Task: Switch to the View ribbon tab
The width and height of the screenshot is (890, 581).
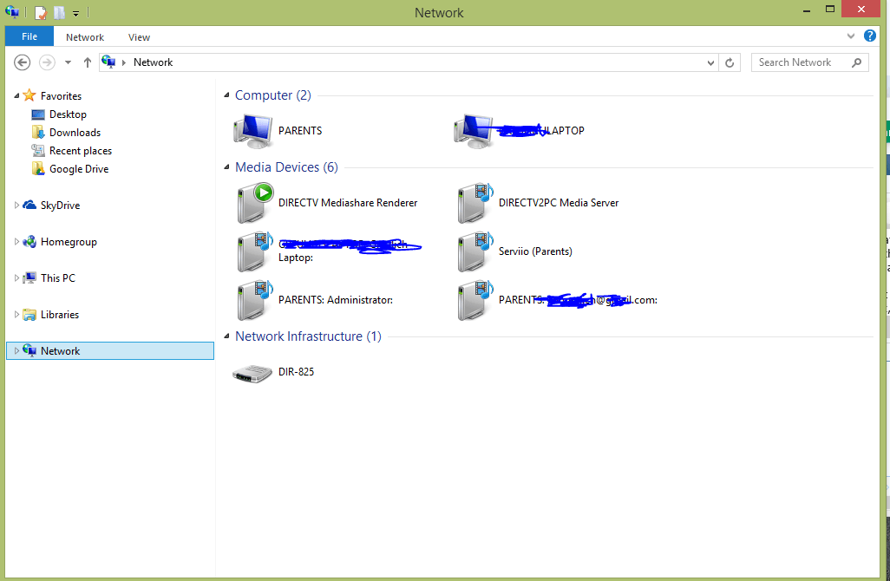Action: 139,37
